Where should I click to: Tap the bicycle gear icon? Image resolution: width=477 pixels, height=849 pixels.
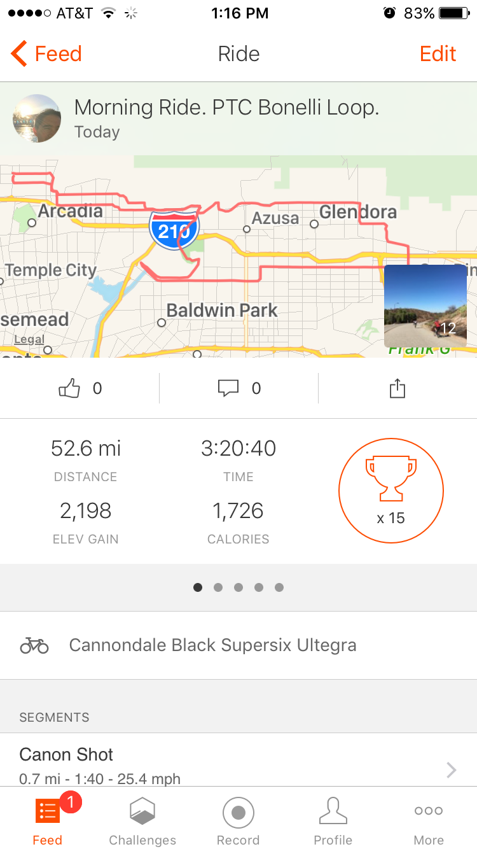click(34, 645)
